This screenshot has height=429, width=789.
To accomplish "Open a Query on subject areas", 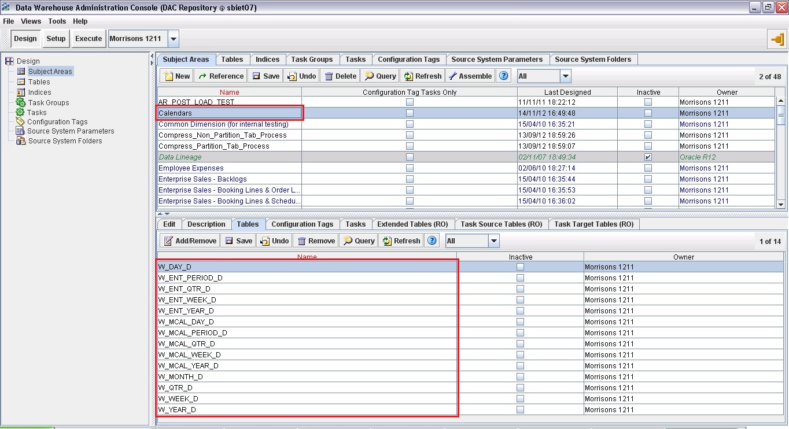I will (379, 75).
